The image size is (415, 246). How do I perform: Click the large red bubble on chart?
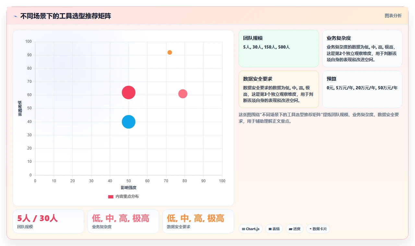click(129, 93)
